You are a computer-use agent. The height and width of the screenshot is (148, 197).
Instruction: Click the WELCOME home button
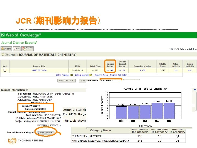pyautogui.click(x=6, y=49)
